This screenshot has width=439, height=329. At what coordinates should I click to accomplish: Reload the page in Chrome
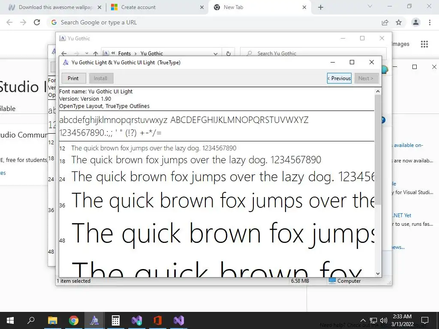pos(37,22)
